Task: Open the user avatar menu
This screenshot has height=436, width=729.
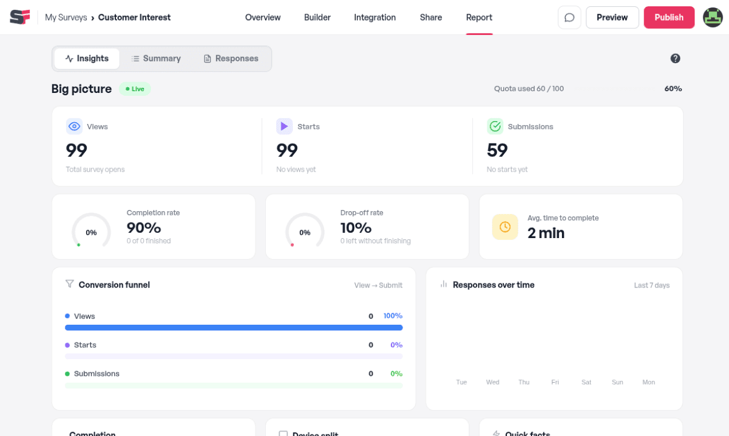Action: point(713,17)
